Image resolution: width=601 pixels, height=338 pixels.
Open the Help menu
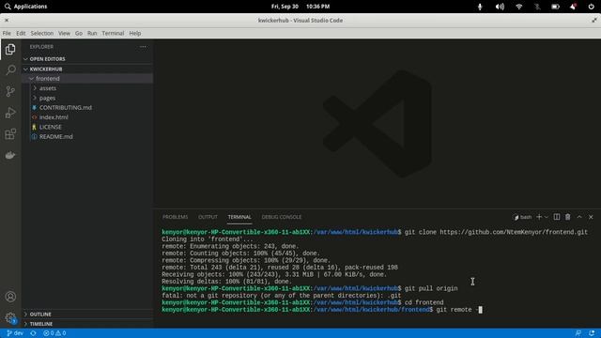134,34
